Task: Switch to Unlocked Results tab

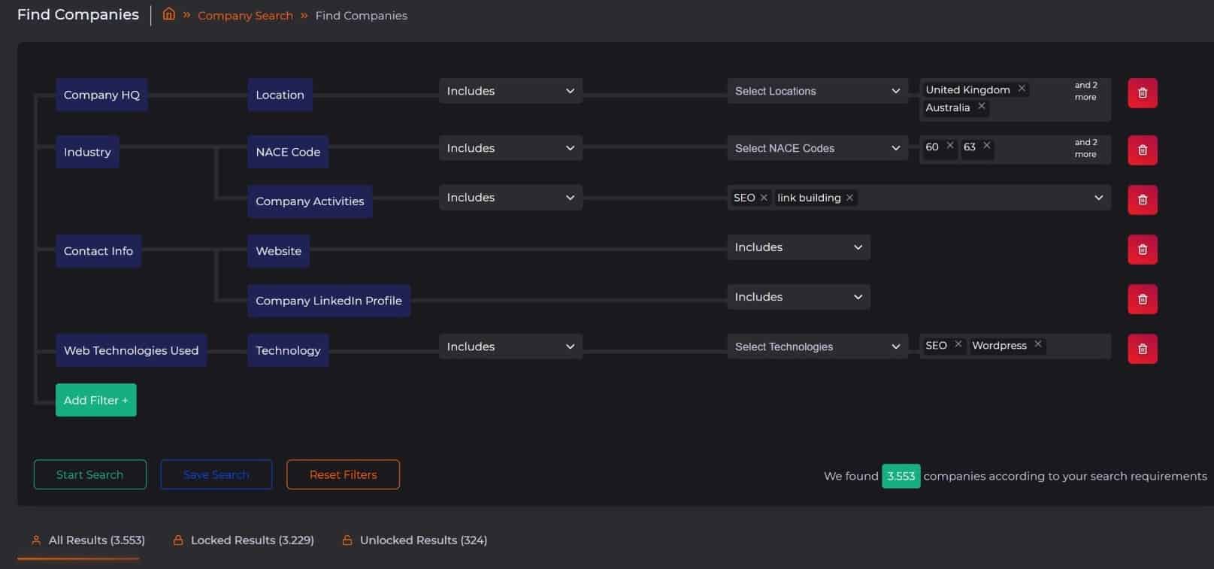Action: pyautogui.click(x=414, y=540)
